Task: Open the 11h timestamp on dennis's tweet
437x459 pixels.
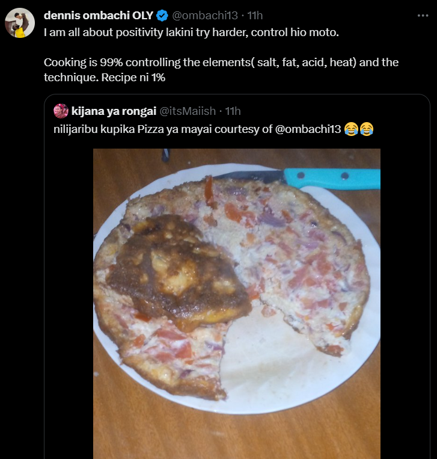Action: 254,15
